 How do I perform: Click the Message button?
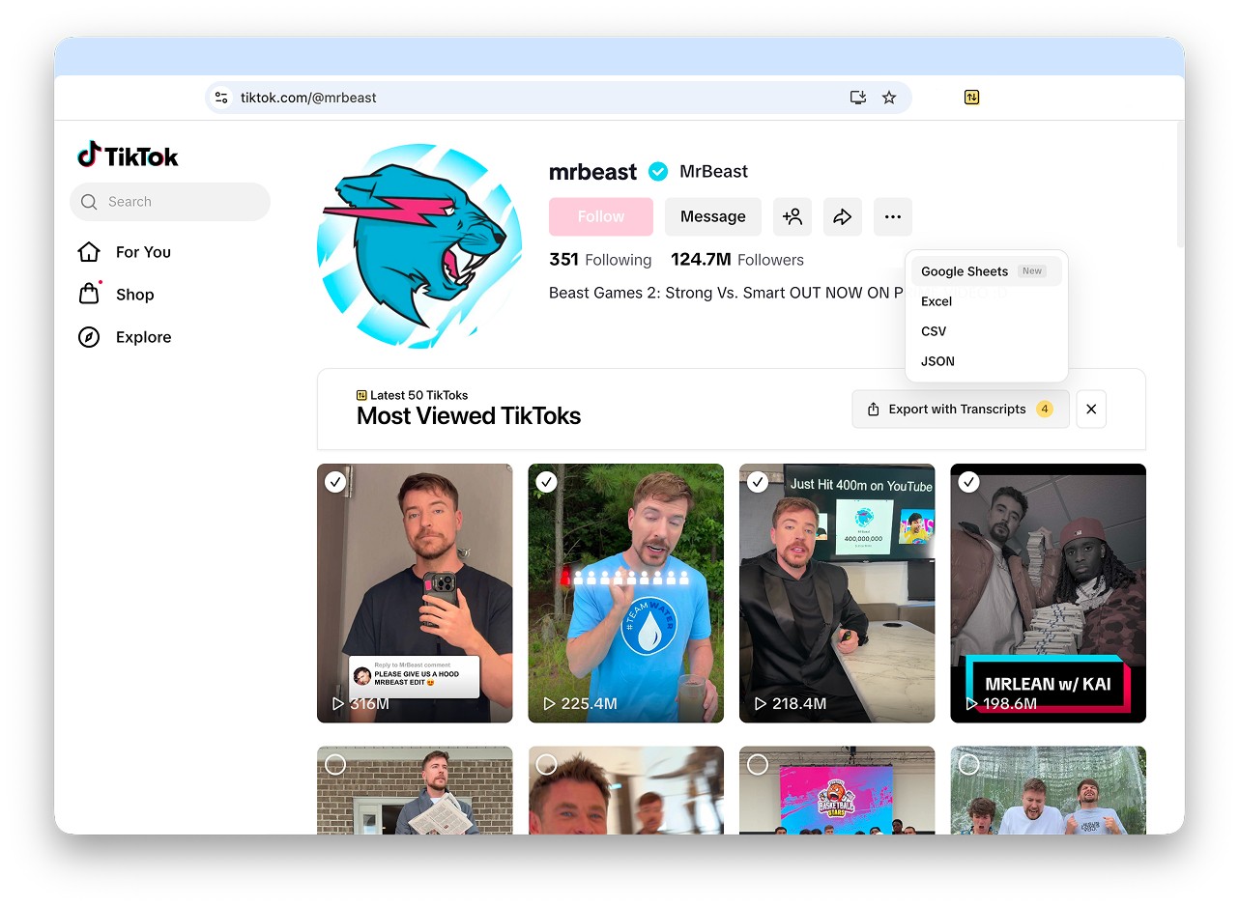point(713,216)
